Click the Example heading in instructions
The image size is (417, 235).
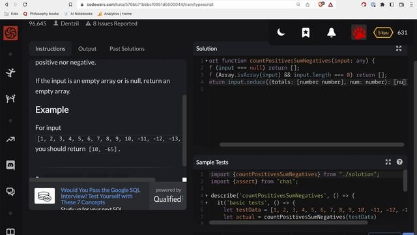coord(52,110)
